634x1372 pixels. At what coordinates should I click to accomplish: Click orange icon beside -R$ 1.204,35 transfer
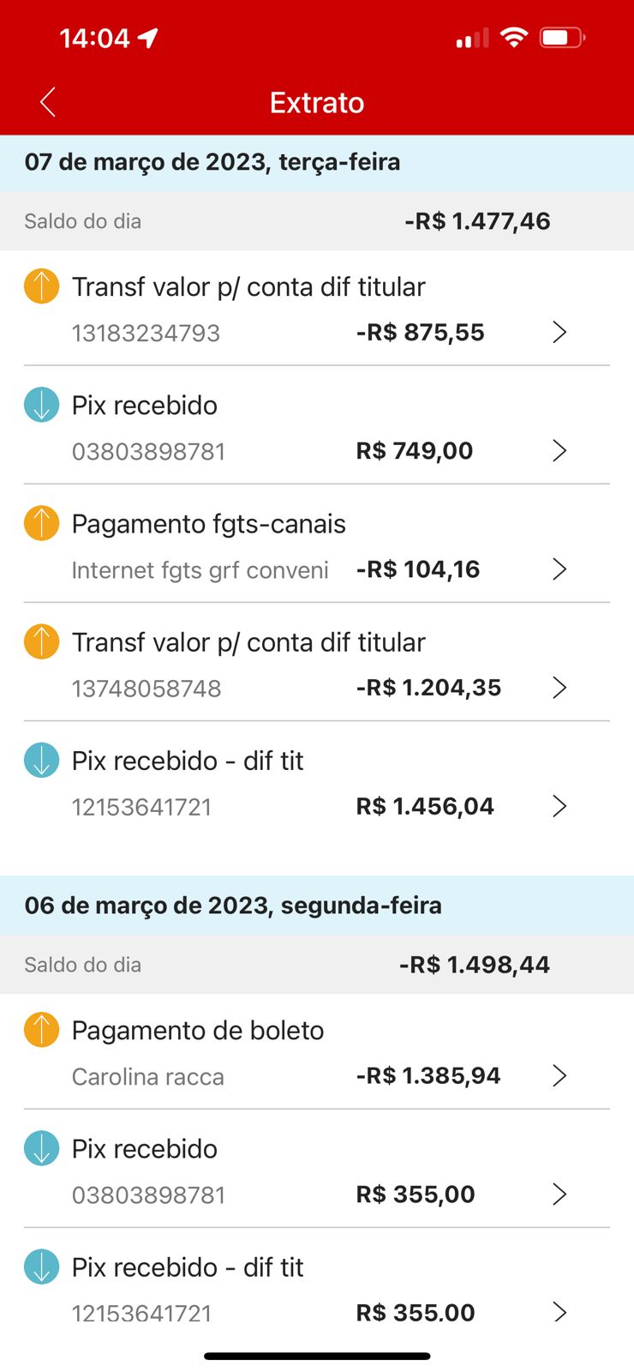tap(41, 641)
